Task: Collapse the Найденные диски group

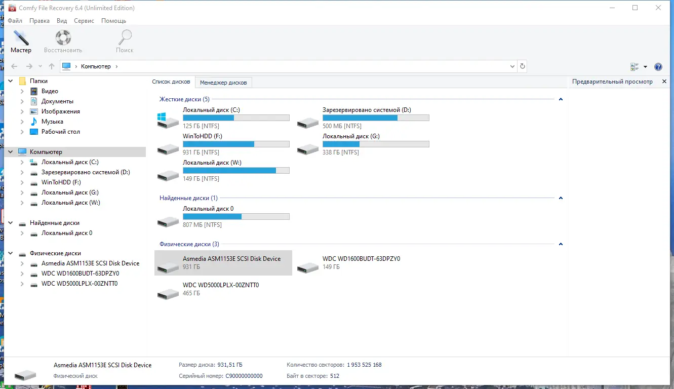Action: point(561,198)
